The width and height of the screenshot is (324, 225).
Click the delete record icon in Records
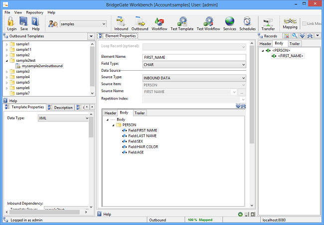coord(287,36)
